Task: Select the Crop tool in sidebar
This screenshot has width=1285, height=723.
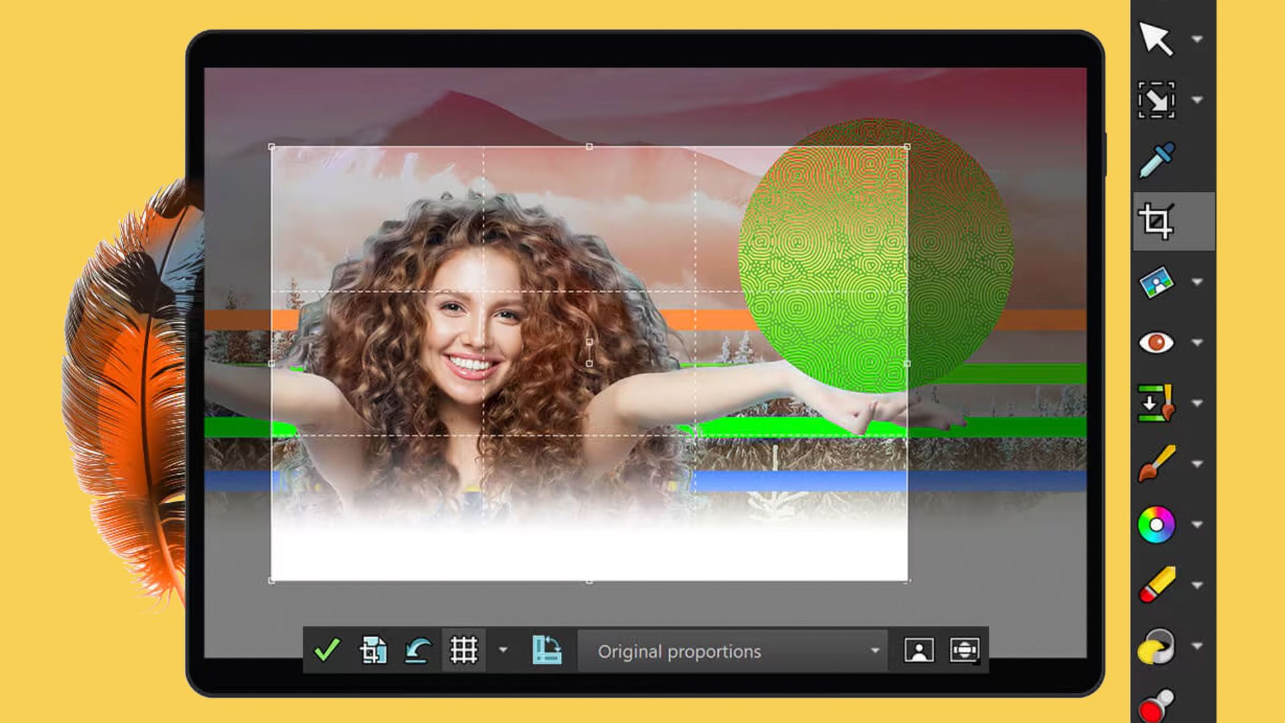Action: point(1156,221)
